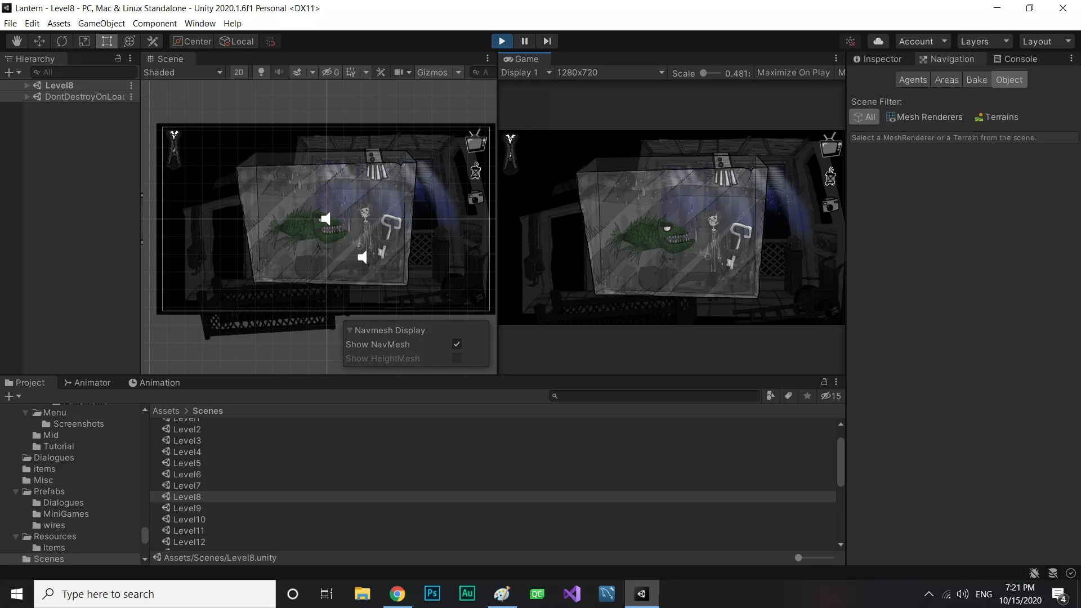Toggle pivot Center handle position
Image resolution: width=1081 pixels, height=608 pixels.
192,41
